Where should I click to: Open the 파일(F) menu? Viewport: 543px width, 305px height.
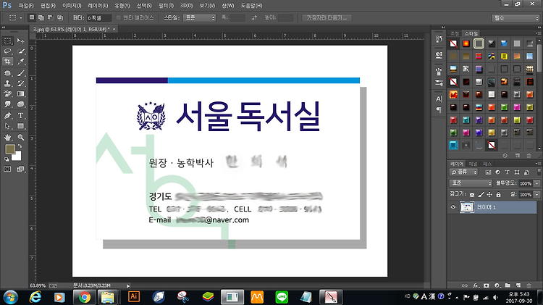click(x=26, y=6)
